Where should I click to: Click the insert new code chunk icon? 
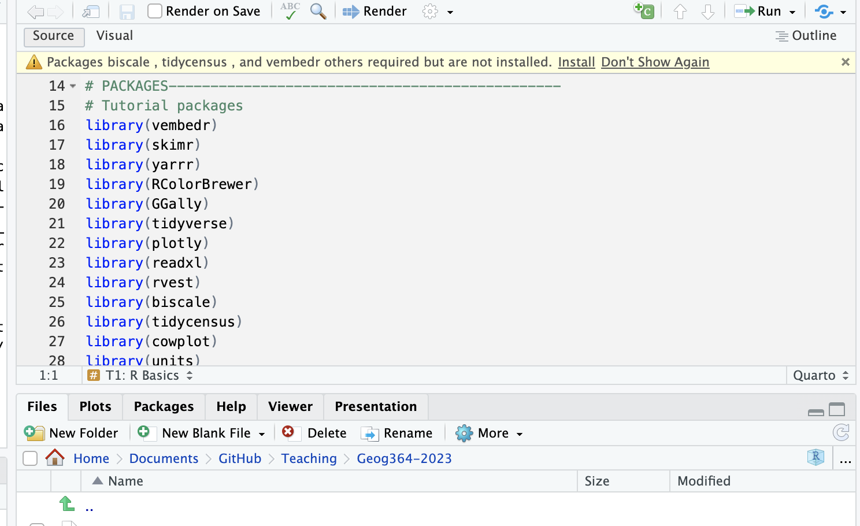pyautogui.click(x=644, y=11)
